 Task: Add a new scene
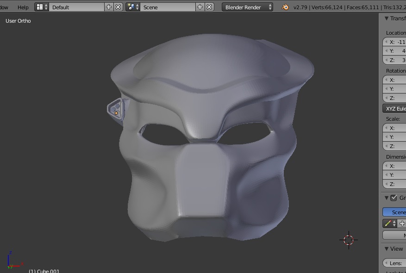(200, 7)
